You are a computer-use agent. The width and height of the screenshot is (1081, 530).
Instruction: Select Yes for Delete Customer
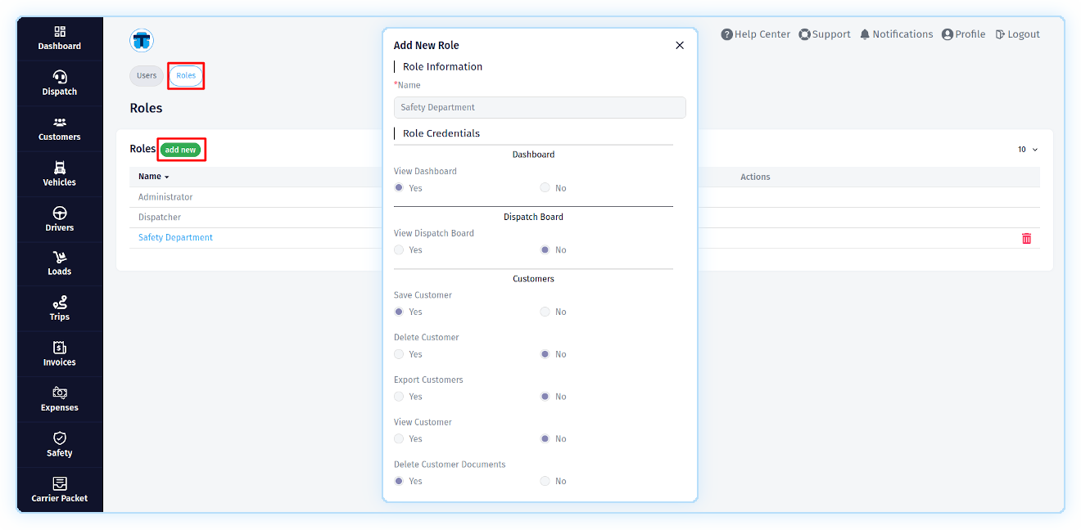[399, 354]
